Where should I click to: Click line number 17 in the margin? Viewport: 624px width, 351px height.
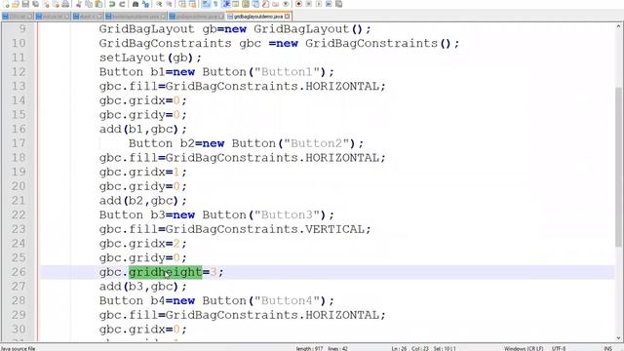tap(19, 143)
